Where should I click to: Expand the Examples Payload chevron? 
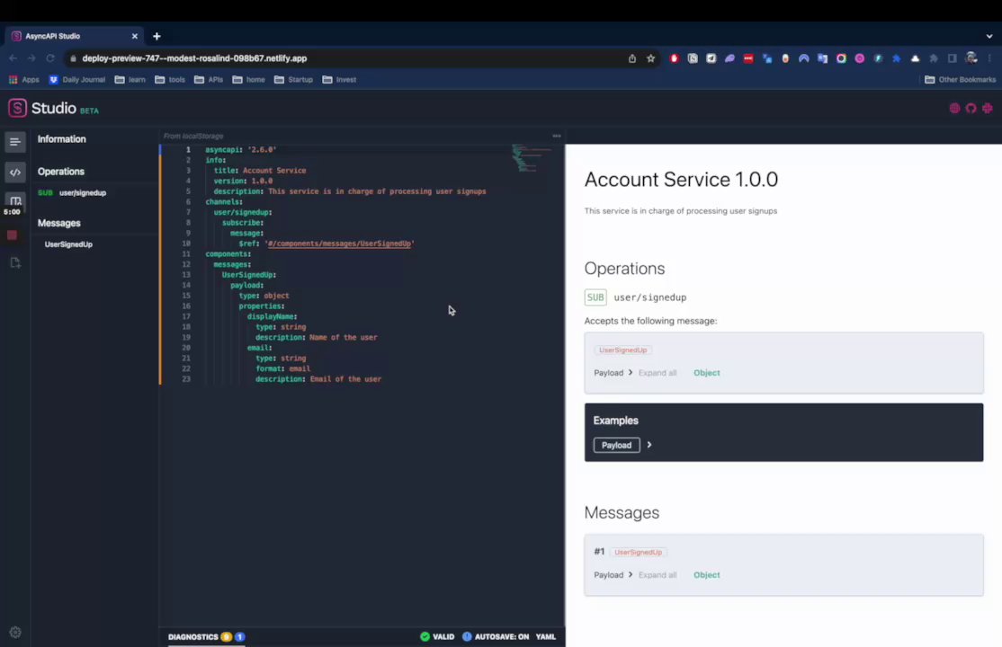click(649, 445)
